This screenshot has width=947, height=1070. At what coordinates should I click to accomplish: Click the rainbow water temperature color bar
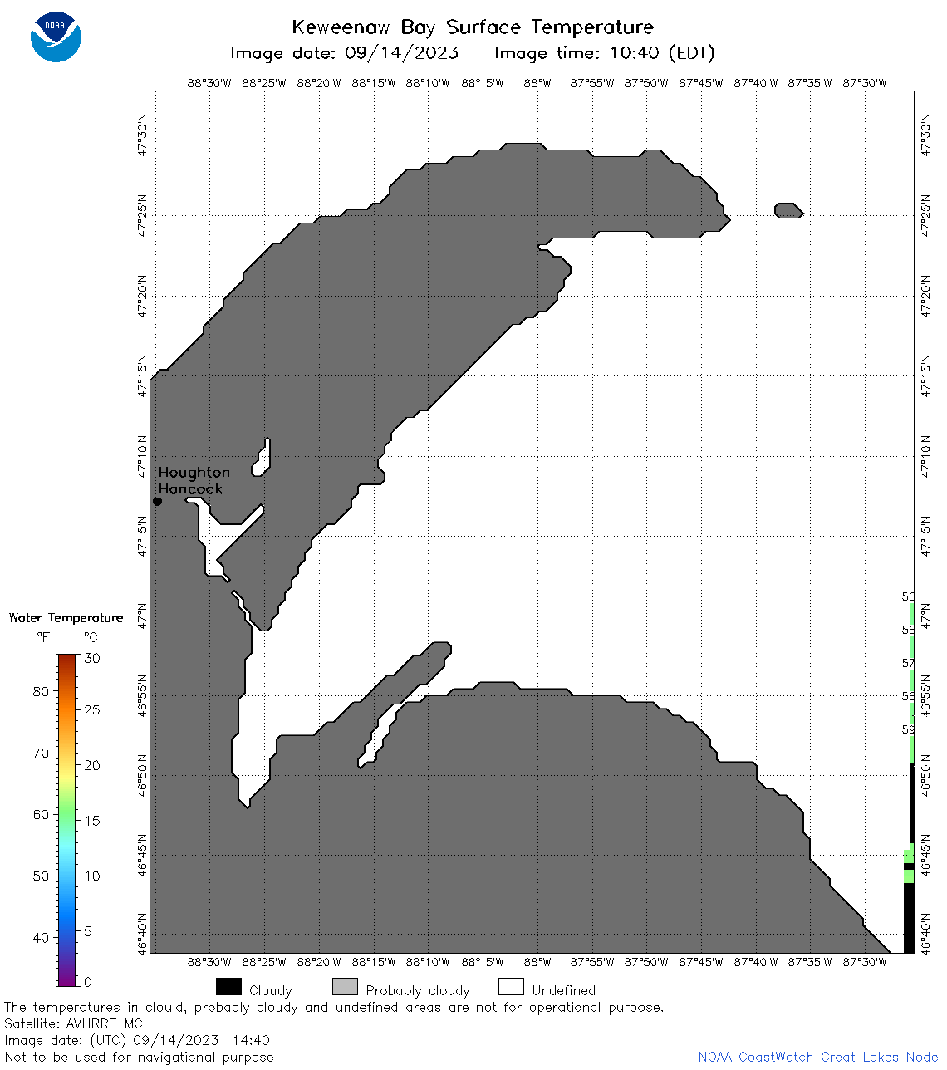(67, 820)
